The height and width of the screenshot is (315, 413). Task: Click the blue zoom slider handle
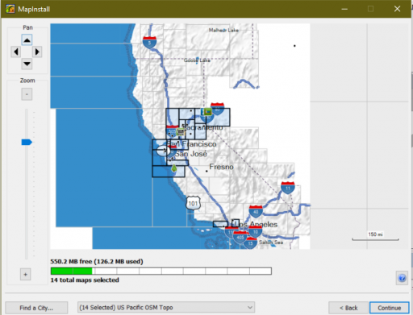pos(27,142)
